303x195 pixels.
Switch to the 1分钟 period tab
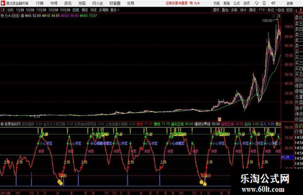(x=20, y=10)
